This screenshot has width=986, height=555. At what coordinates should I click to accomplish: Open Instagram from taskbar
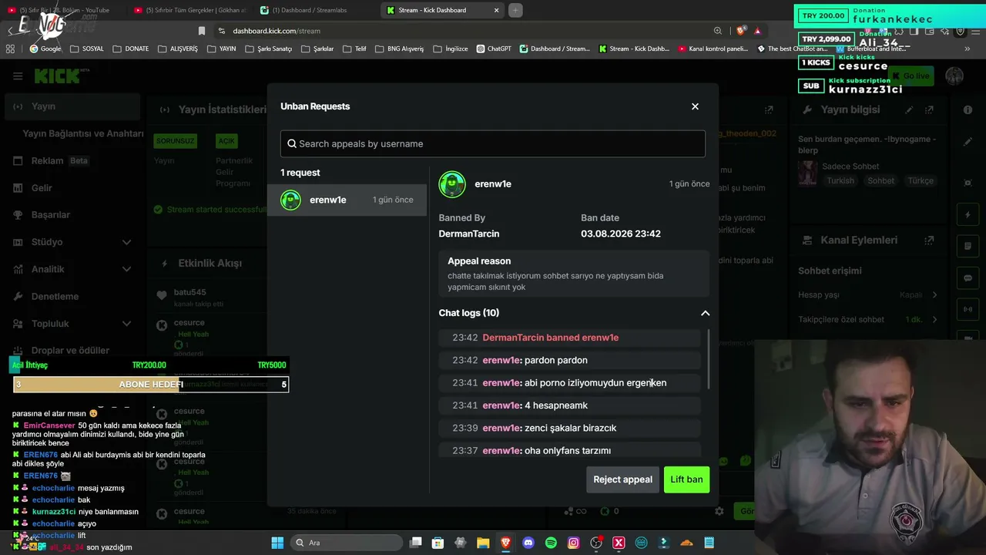[573, 543]
